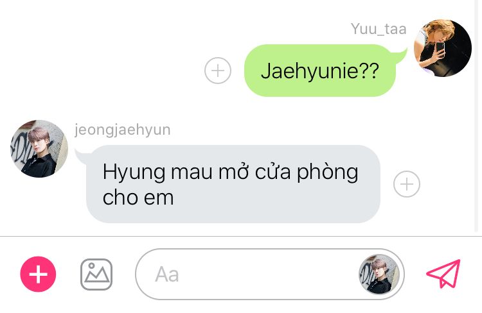Switch character via avatar inside input box
Image resolution: width=482 pixels, height=313 pixels.
[x=379, y=275]
